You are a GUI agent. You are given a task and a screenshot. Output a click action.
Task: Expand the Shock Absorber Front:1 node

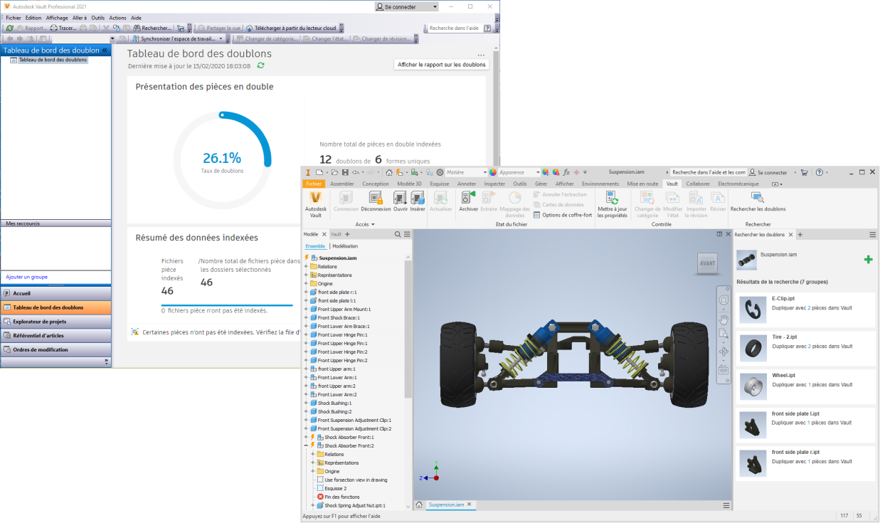tap(306, 437)
